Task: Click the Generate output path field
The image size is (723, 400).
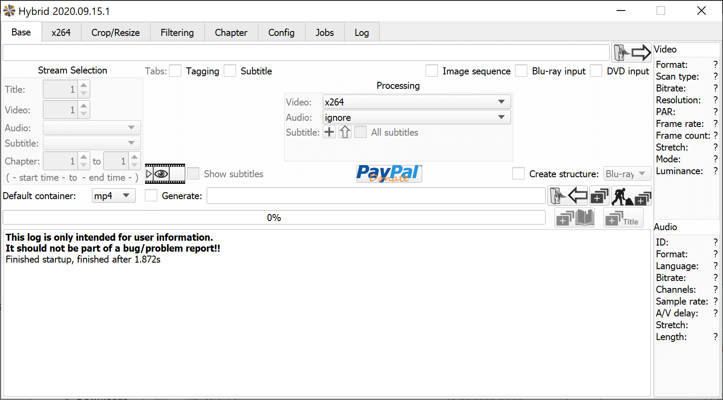Action: [x=376, y=196]
